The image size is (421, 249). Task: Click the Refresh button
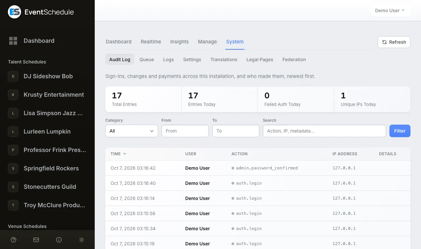(394, 42)
